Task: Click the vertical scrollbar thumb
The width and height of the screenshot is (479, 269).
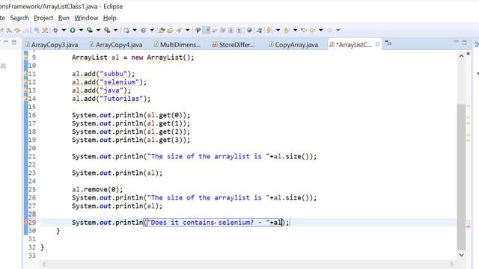Action: click(x=461, y=177)
